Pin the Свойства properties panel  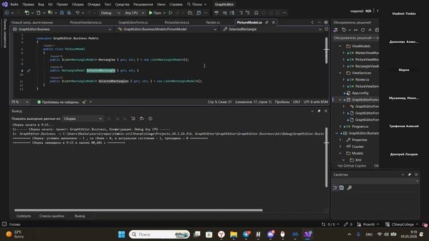tap(410, 175)
